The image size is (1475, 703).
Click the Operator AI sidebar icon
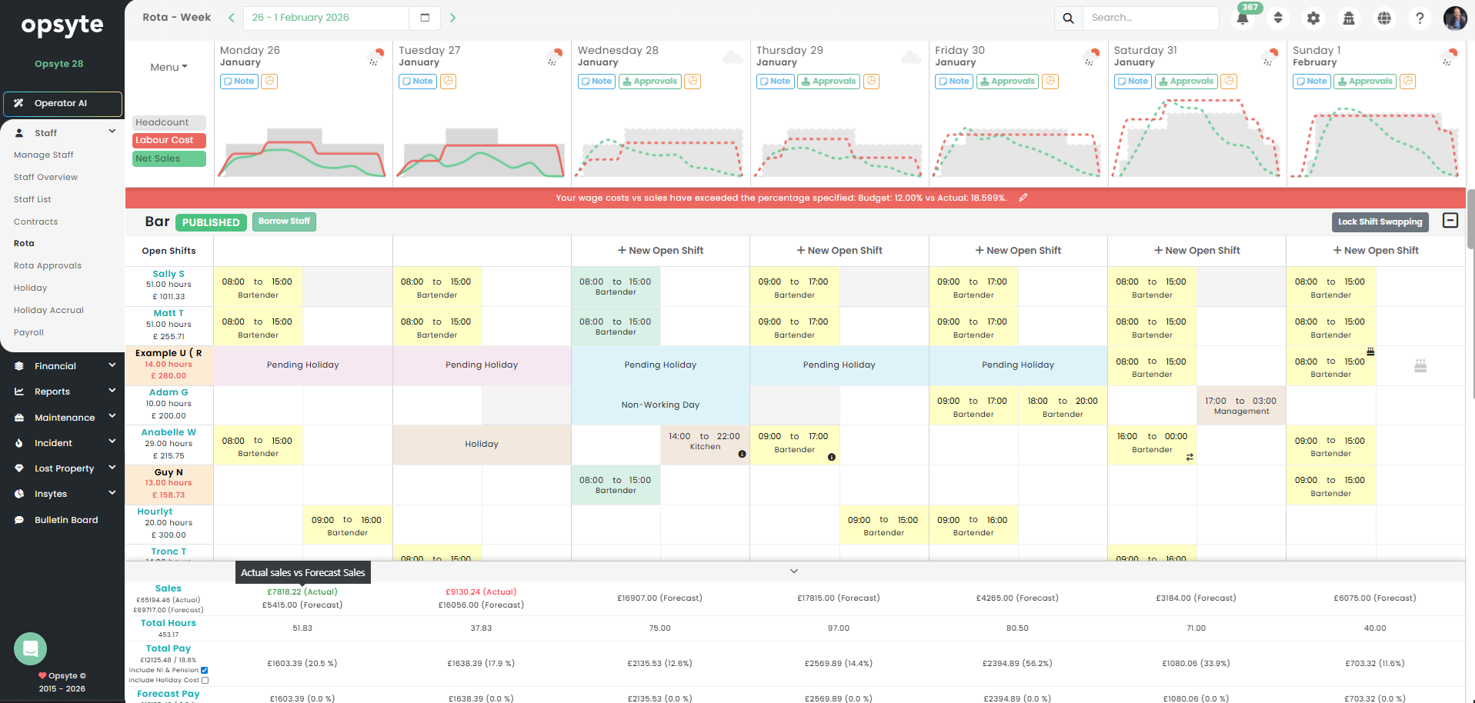[x=18, y=102]
